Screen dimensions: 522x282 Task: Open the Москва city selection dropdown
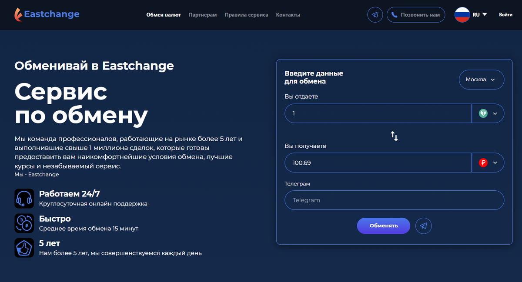pyautogui.click(x=482, y=80)
